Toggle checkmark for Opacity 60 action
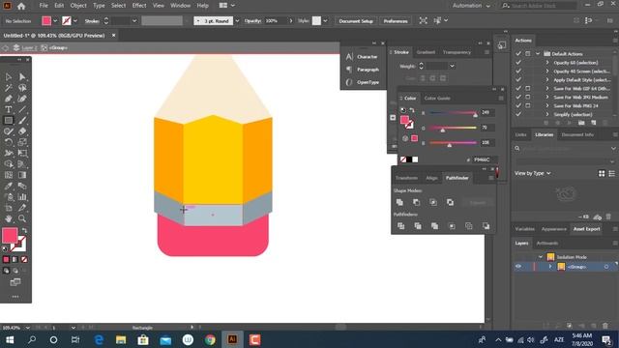This screenshot has width=619, height=348. 518,62
